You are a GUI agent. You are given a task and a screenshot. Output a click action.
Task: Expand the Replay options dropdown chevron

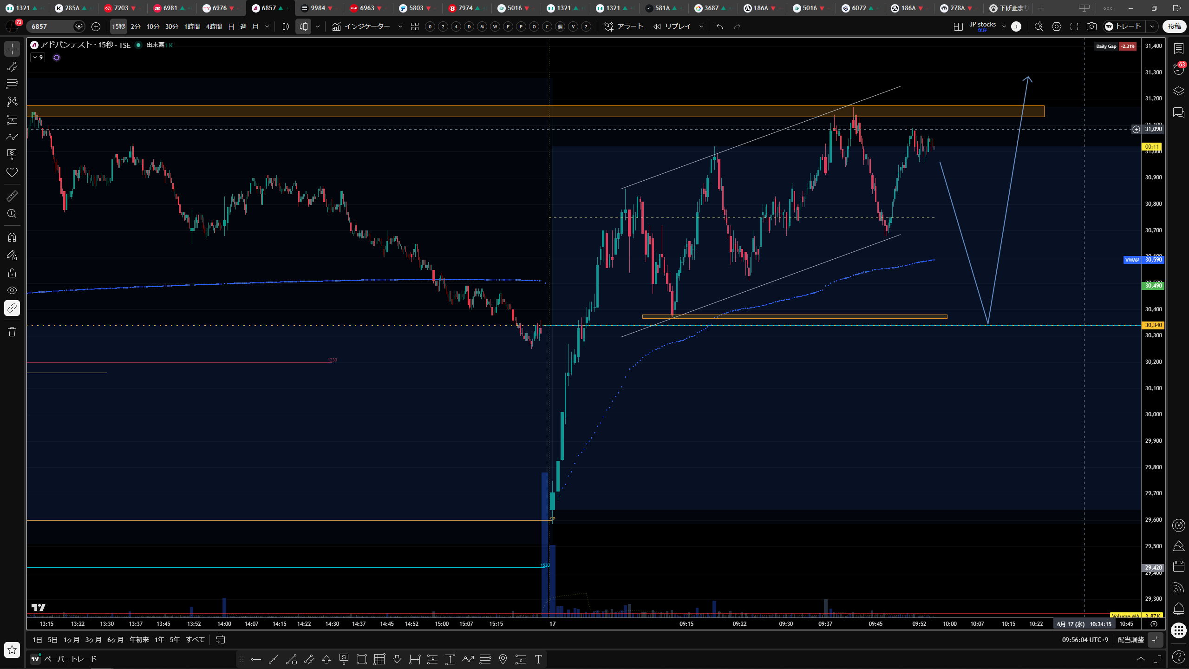coord(701,27)
